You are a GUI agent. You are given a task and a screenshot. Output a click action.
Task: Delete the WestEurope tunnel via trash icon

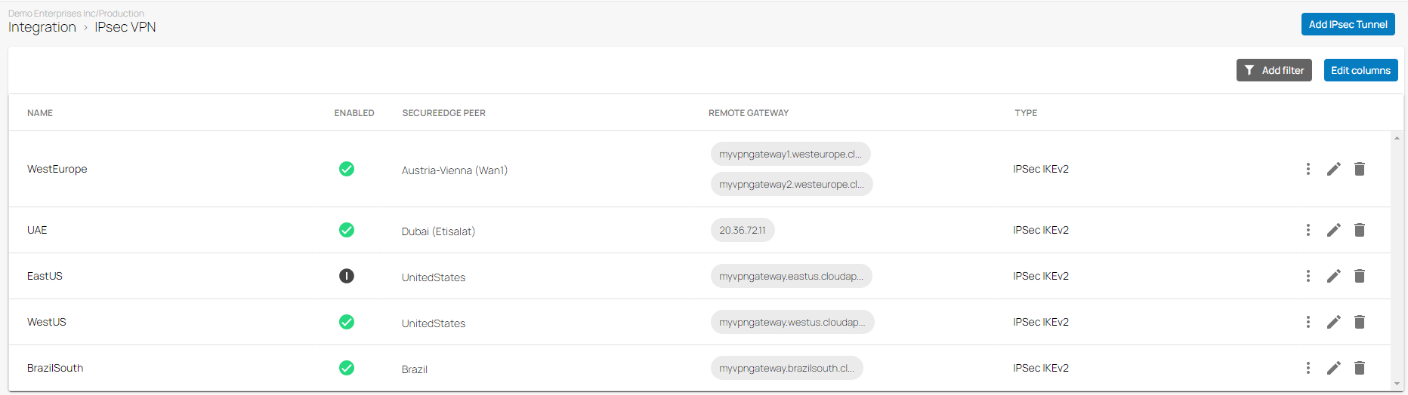(1359, 169)
